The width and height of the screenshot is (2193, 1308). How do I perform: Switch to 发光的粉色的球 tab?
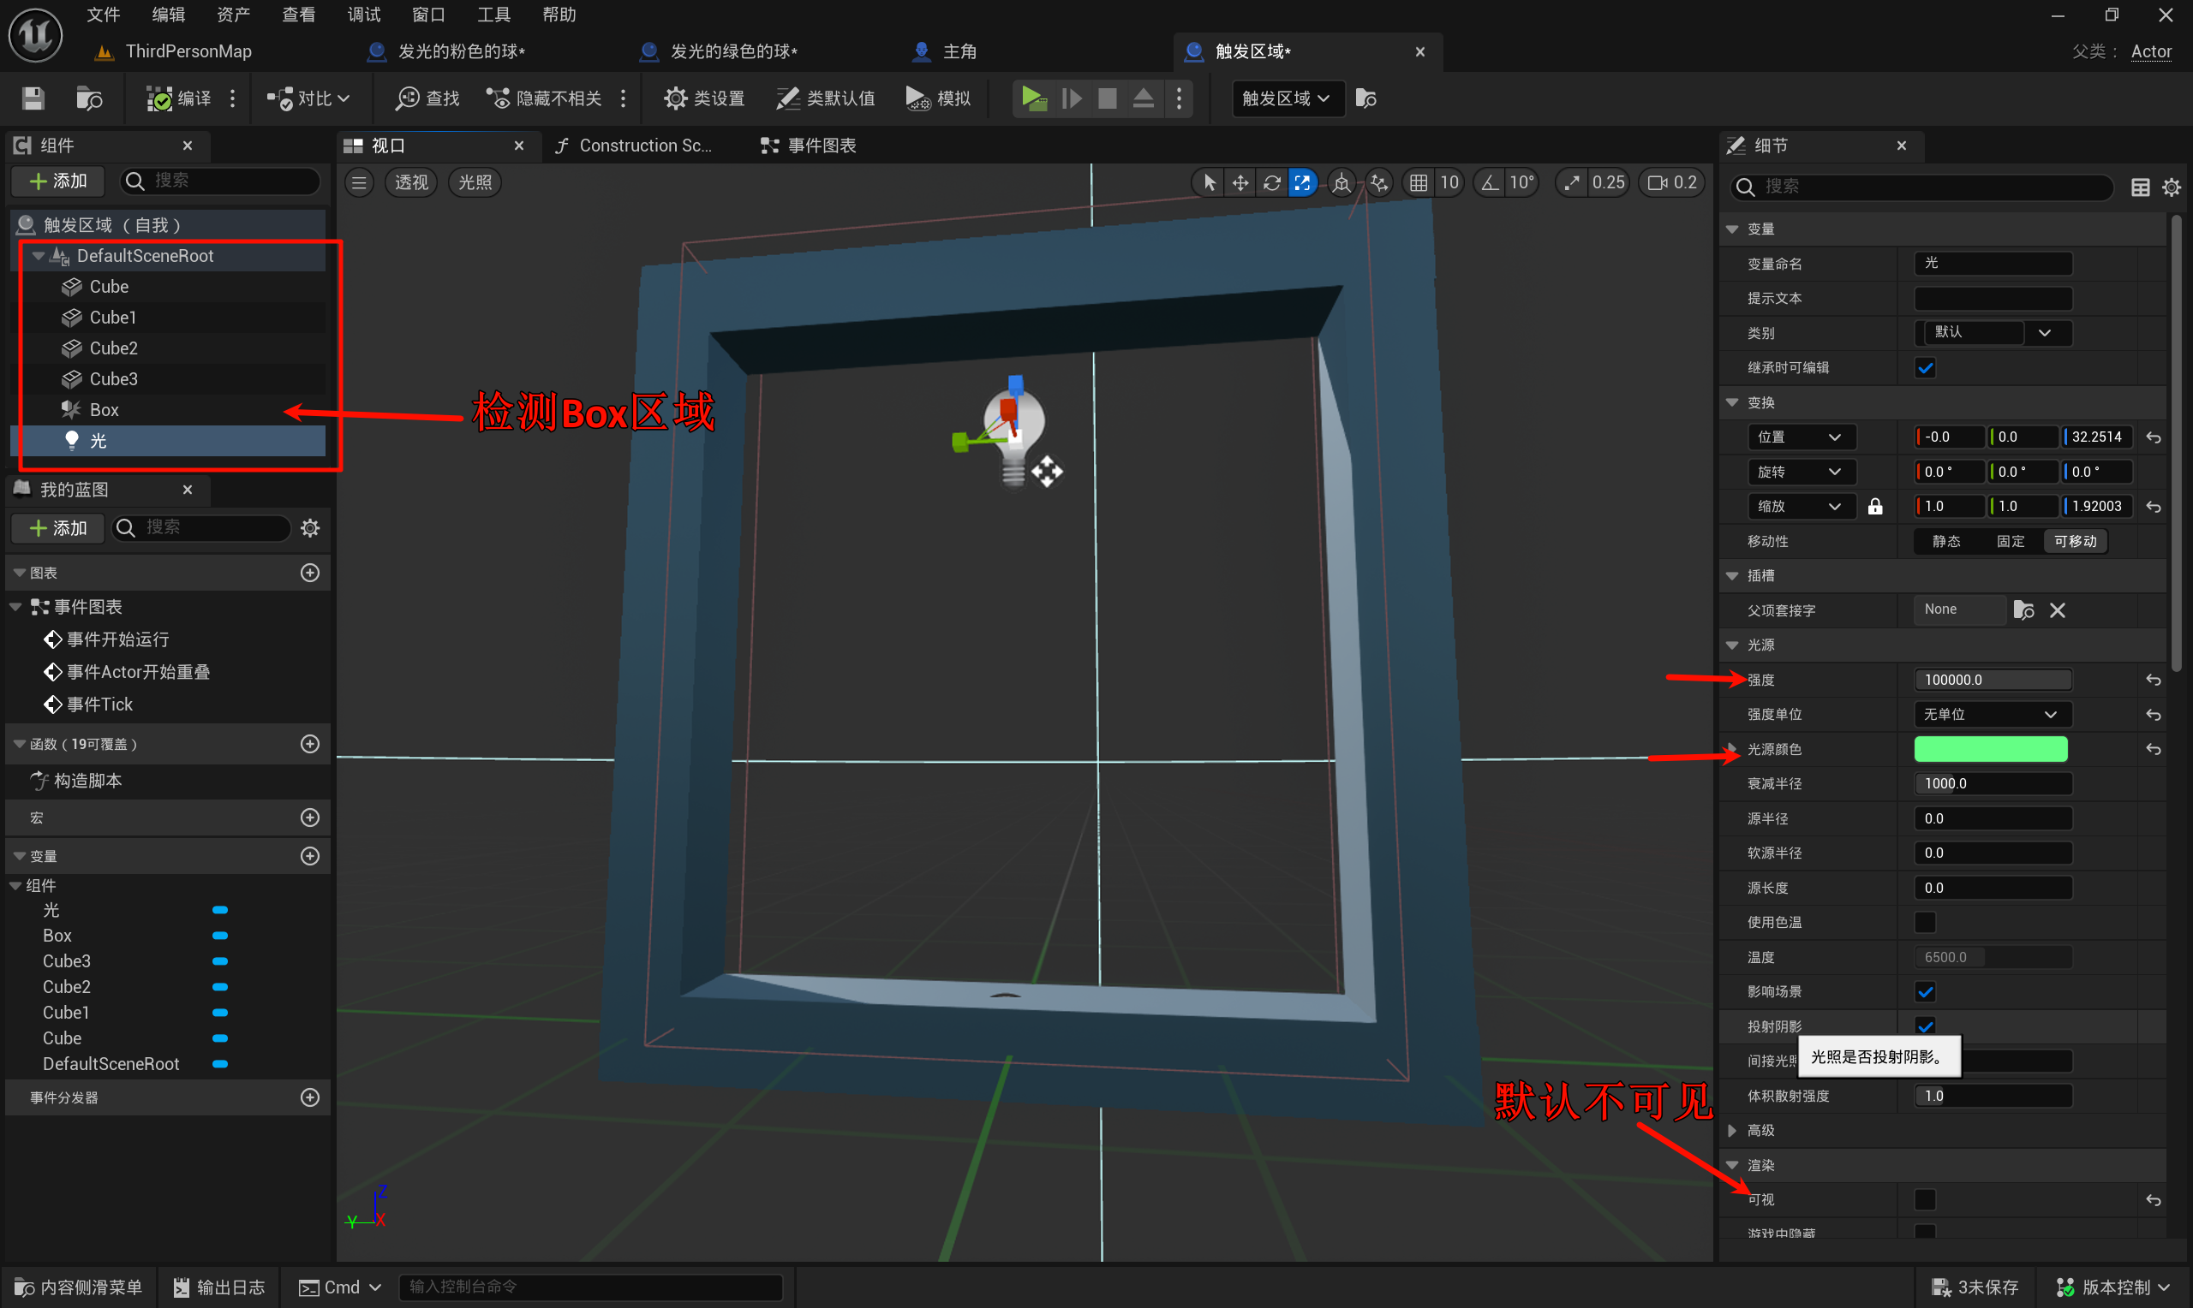(447, 51)
